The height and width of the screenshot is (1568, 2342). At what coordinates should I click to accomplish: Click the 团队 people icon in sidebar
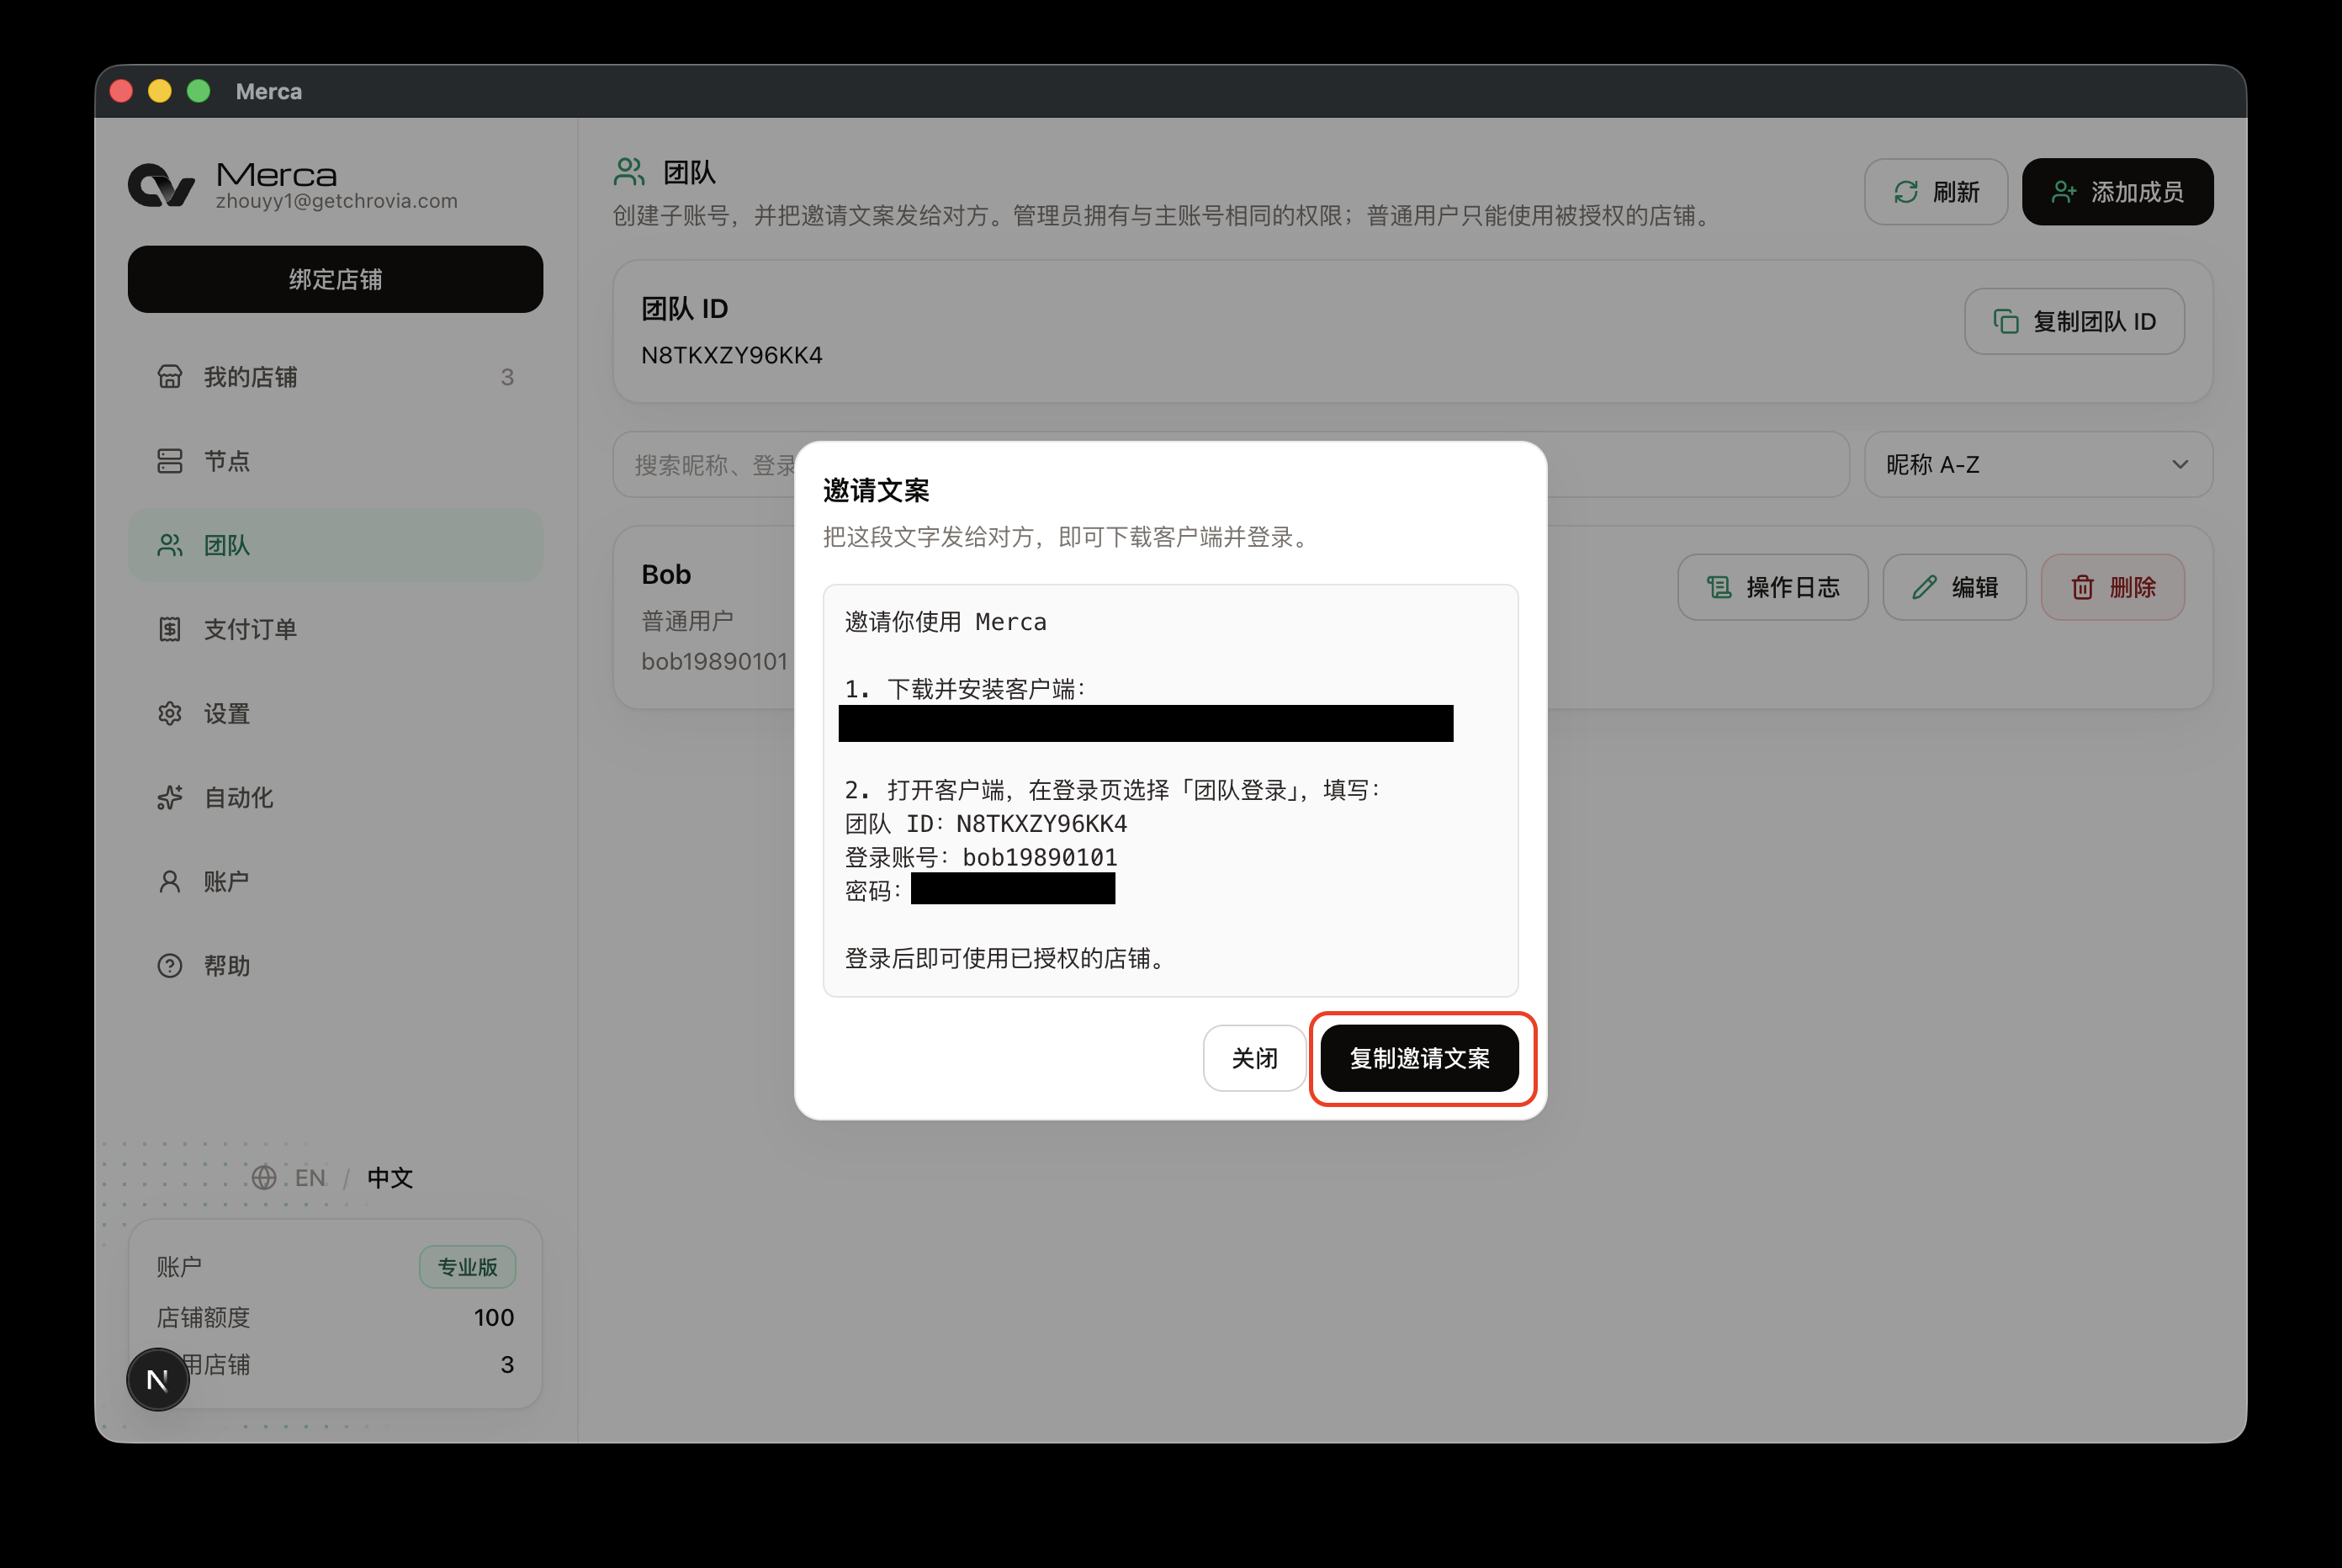tap(170, 545)
